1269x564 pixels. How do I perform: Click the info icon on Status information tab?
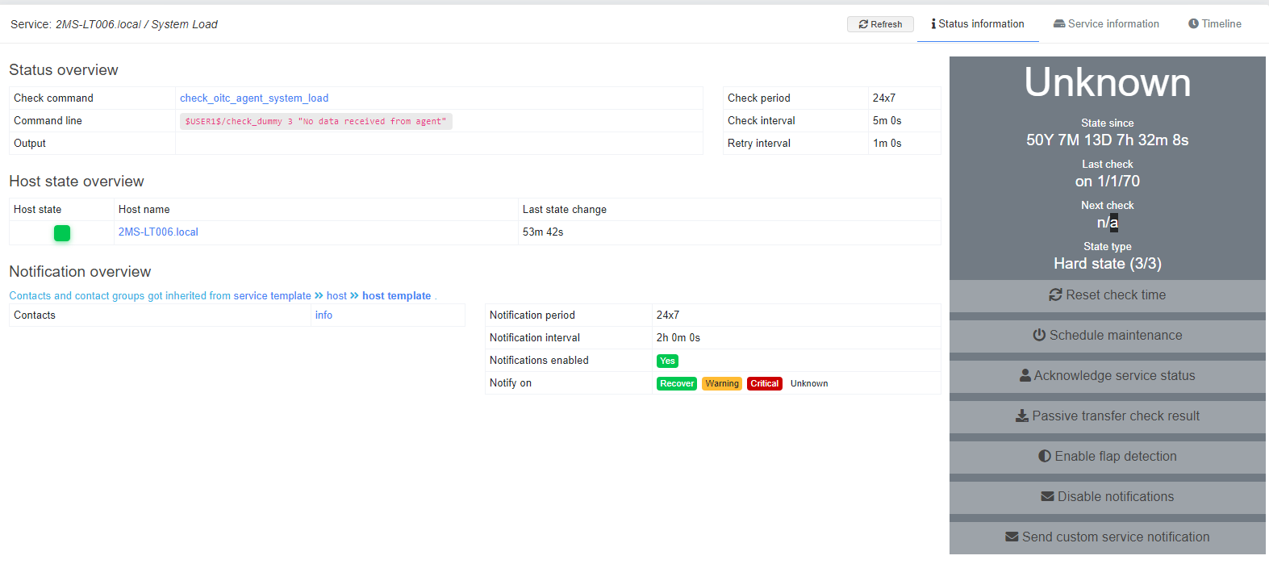coord(933,24)
